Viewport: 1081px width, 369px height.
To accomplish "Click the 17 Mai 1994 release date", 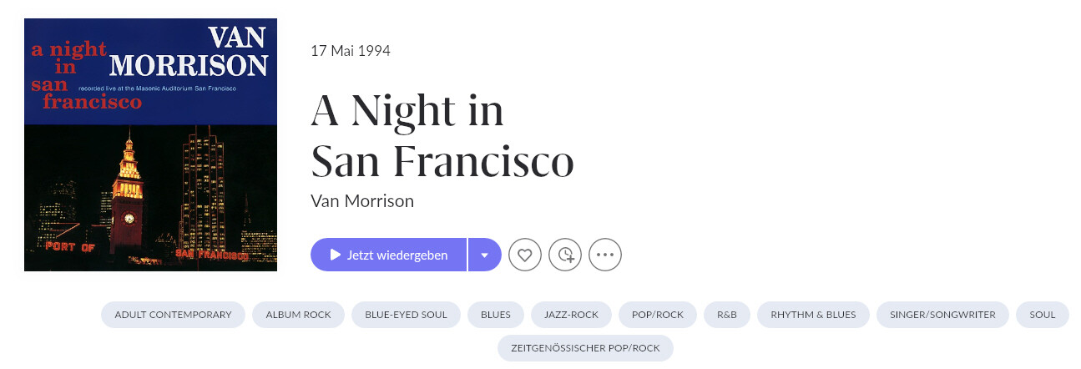I will coord(351,51).
